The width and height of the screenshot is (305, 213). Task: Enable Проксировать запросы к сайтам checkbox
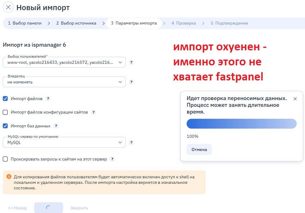click(5, 159)
